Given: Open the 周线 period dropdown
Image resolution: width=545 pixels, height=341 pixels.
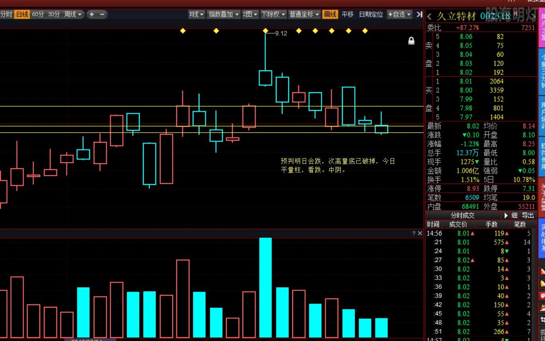Looking at the screenshot, I should [x=73, y=14].
